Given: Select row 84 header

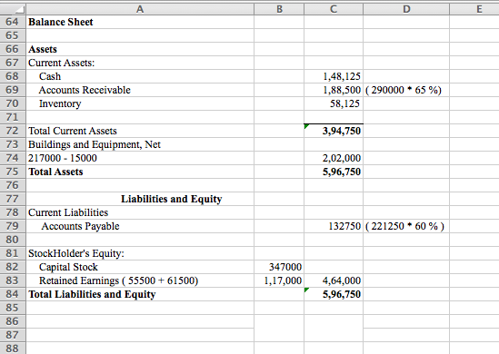Looking at the screenshot, I should click(x=13, y=294).
